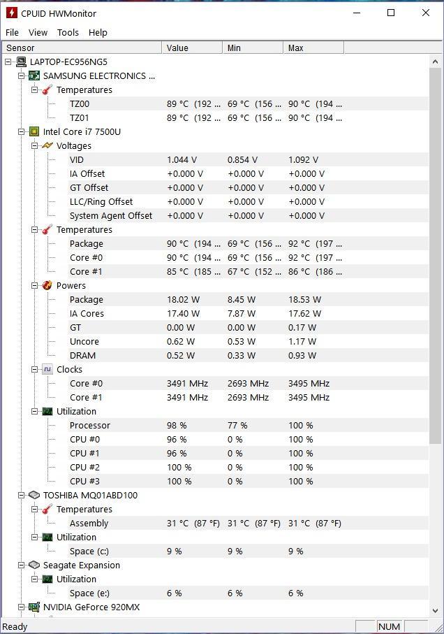Click the scrollbar down arrow
The height and width of the screenshot is (634, 444).
point(435,610)
